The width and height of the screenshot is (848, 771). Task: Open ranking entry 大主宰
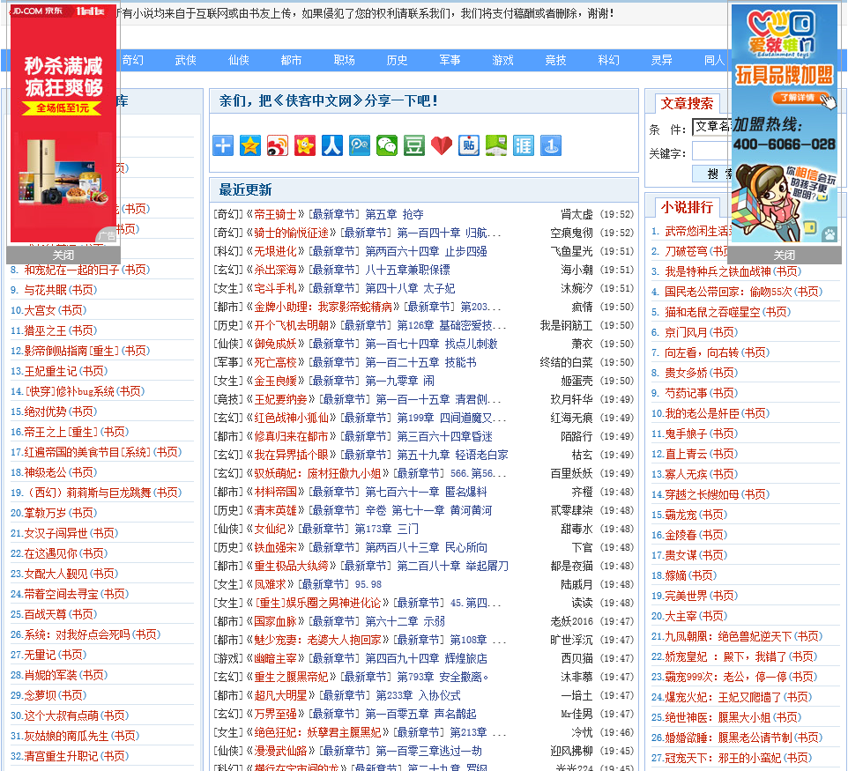pyautogui.click(x=681, y=617)
